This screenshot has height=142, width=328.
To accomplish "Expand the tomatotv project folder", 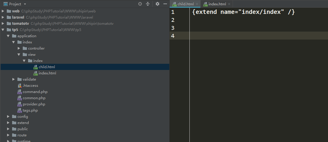I will tap(3, 23).
